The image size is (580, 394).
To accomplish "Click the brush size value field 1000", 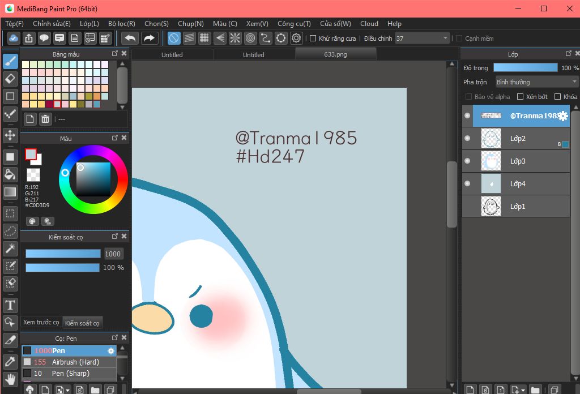I will click(x=113, y=254).
